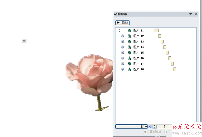Click the sequence number 0 beside 图片 11

pyautogui.click(x=119, y=31)
